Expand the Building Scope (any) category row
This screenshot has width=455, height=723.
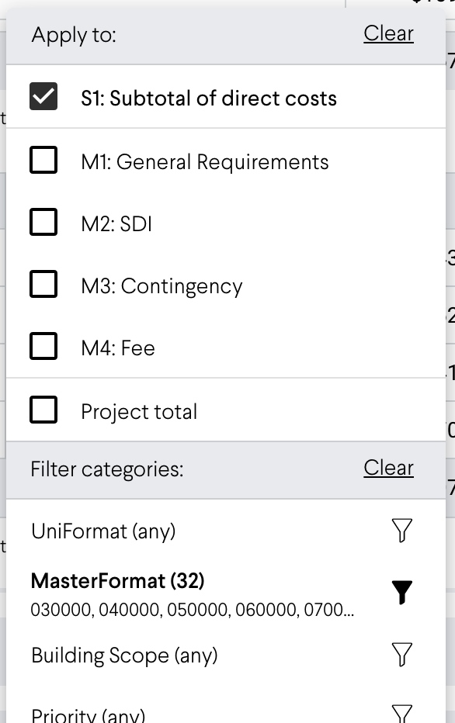click(226, 656)
